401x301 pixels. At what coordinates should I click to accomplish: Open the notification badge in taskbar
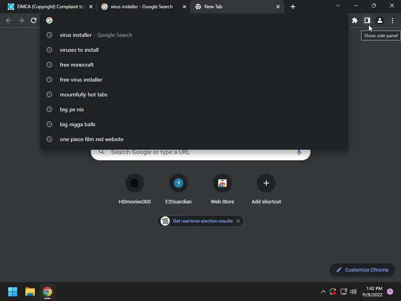click(x=390, y=292)
